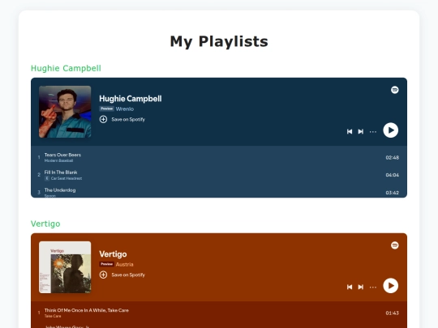Screen dimensions: 438x328
Task: Select track The Underdog
Action: (60, 190)
